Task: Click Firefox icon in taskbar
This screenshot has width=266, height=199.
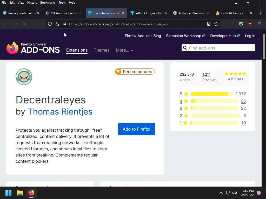Action: pyautogui.click(x=31, y=193)
